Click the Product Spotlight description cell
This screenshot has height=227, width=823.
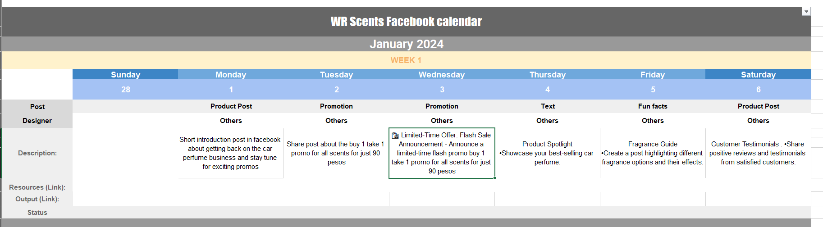(x=547, y=153)
